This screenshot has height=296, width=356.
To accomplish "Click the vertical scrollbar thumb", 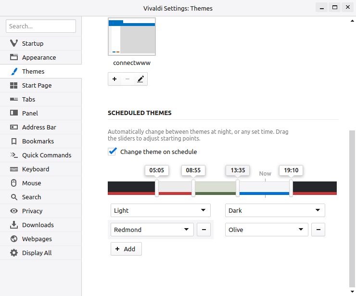I will 352,209.
